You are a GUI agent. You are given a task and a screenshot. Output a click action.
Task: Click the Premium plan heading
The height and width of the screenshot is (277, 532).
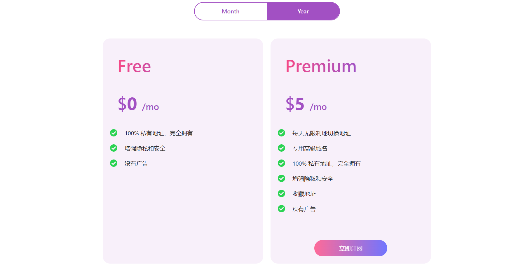(321, 66)
